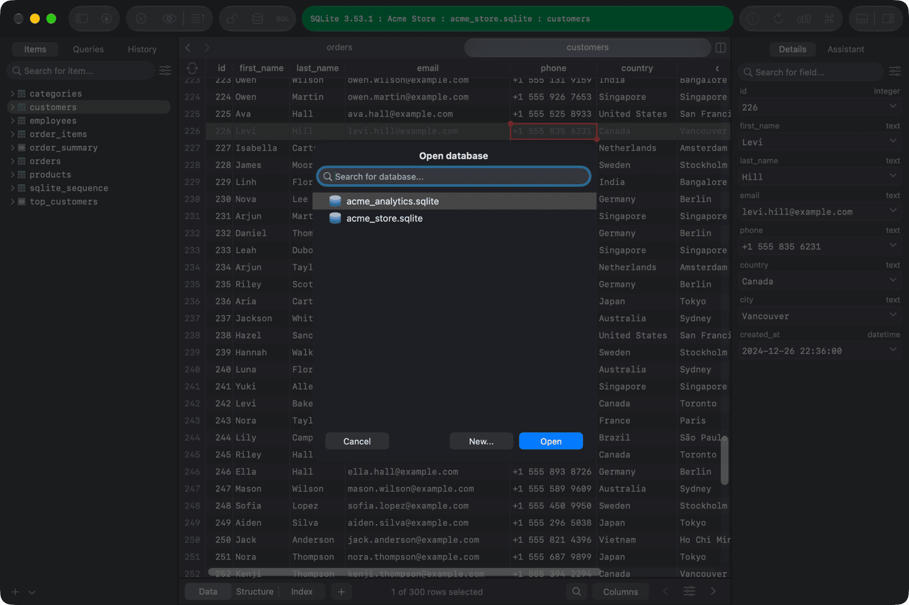Click the New... button in dialog
The image size is (909, 605).
pyautogui.click(x=481, y=441)
